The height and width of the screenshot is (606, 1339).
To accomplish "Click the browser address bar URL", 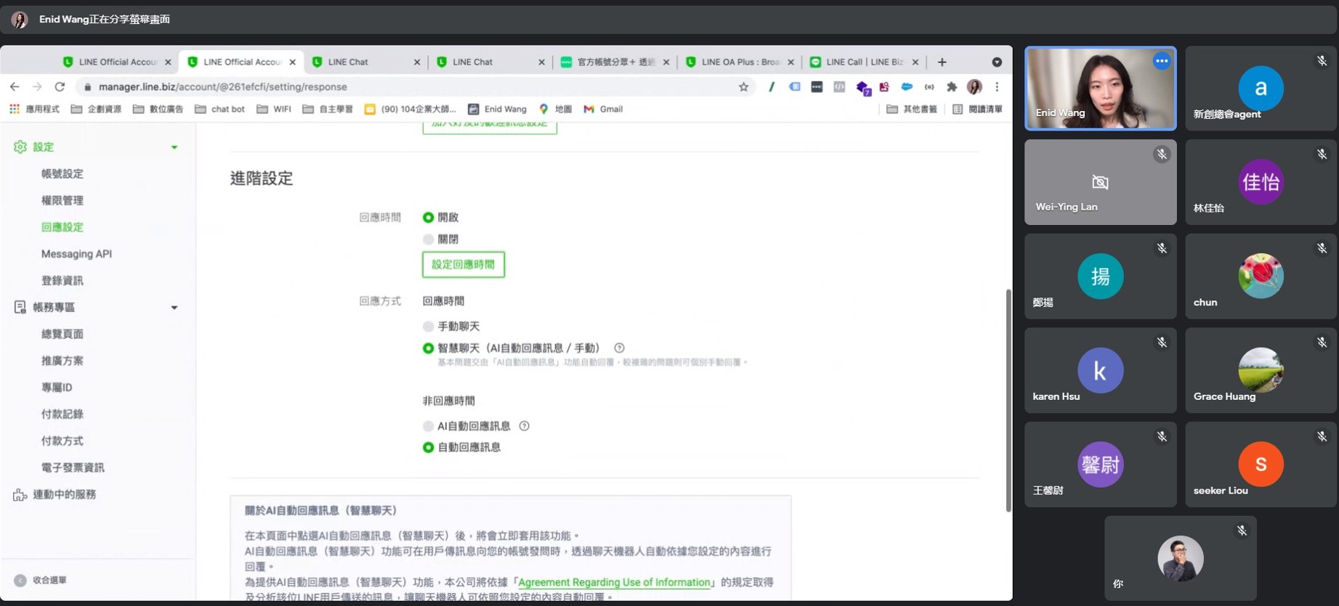I will 223,87.
